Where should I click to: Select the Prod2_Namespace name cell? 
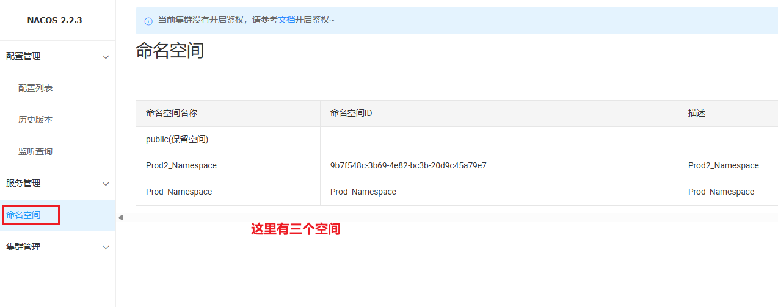coord(228,166)
